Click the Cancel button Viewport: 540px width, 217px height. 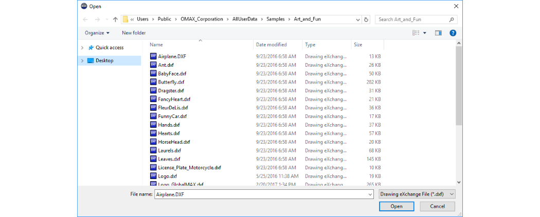point(437,206)
